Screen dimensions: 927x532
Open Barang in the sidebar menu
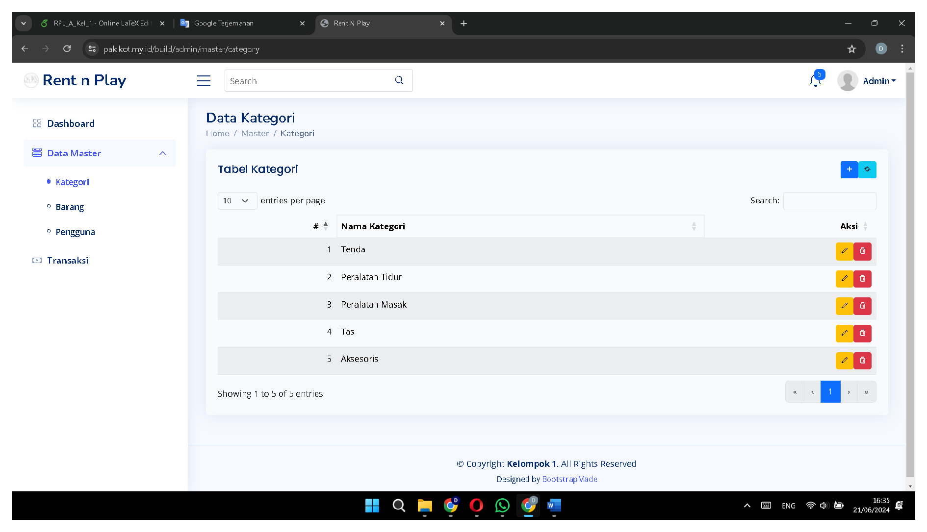point(70,207)
